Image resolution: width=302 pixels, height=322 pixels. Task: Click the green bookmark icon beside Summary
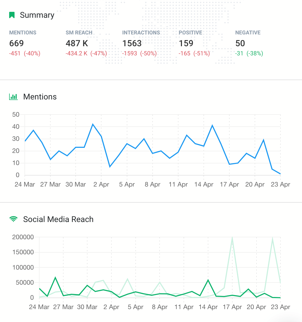(12, 15)
